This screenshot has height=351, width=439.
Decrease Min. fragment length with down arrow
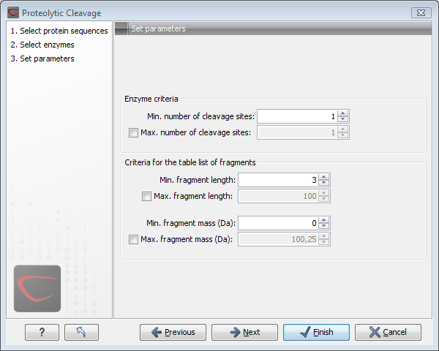[324, 183]
